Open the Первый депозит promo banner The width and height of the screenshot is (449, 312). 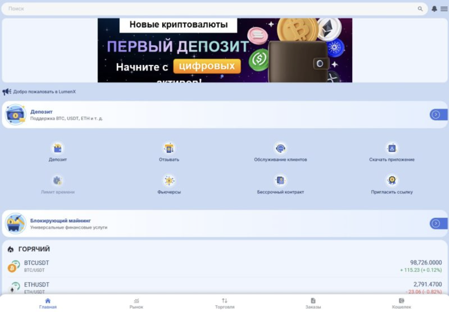(225, 50)
